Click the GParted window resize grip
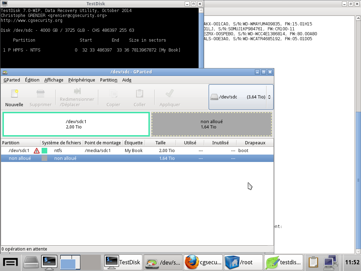Screen dimensions: 361x271 [x=271, y=249]
